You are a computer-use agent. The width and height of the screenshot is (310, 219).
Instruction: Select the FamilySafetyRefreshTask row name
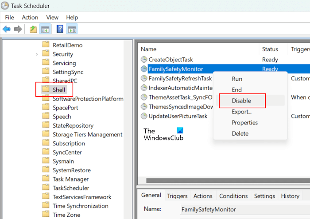coord(180,79)
